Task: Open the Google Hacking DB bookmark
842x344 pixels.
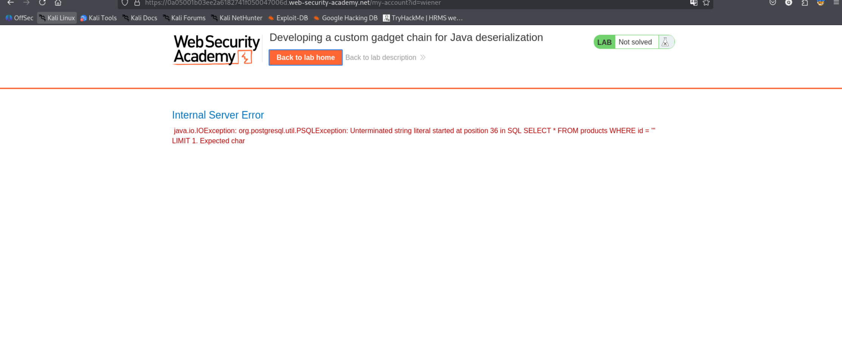Action: pyautogui.click(x=346, y=18)
